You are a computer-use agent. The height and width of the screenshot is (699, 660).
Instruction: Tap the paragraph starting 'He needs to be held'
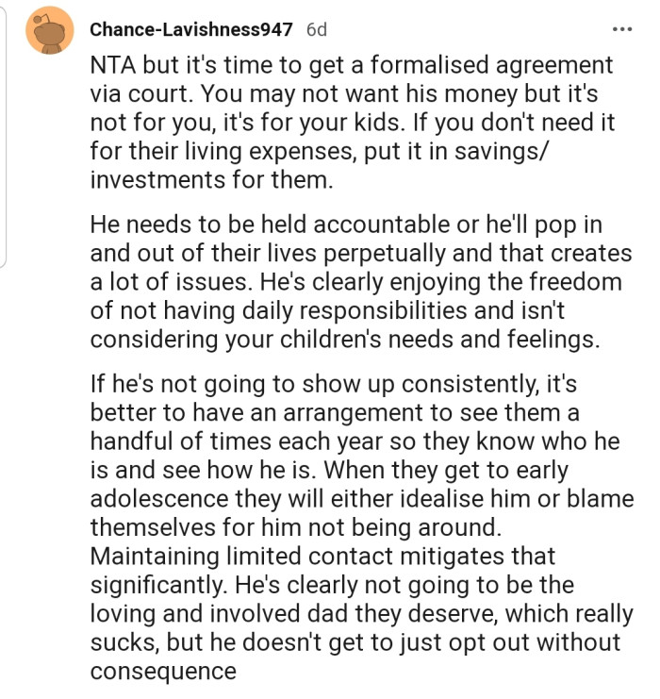(361, 281)
